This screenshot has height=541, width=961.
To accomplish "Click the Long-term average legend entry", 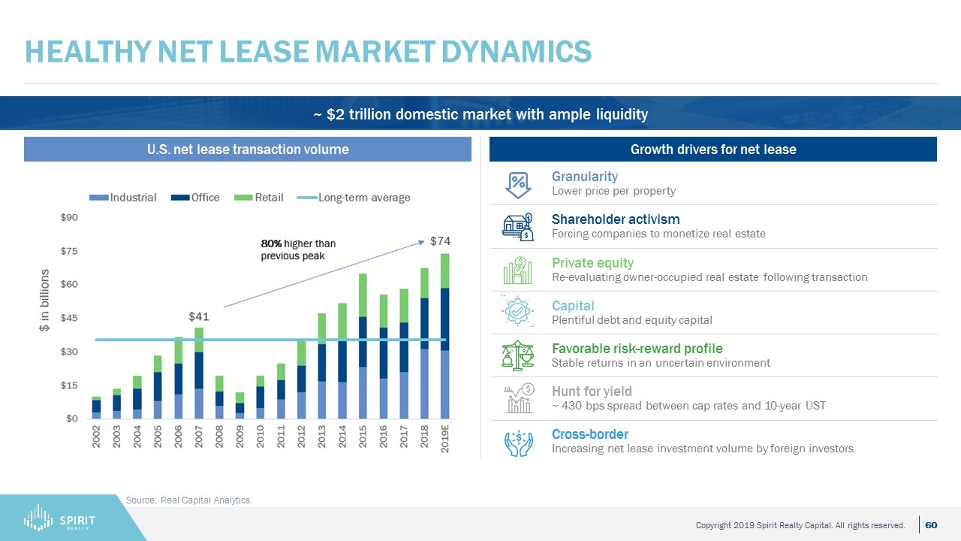I will tap(354, 198).
